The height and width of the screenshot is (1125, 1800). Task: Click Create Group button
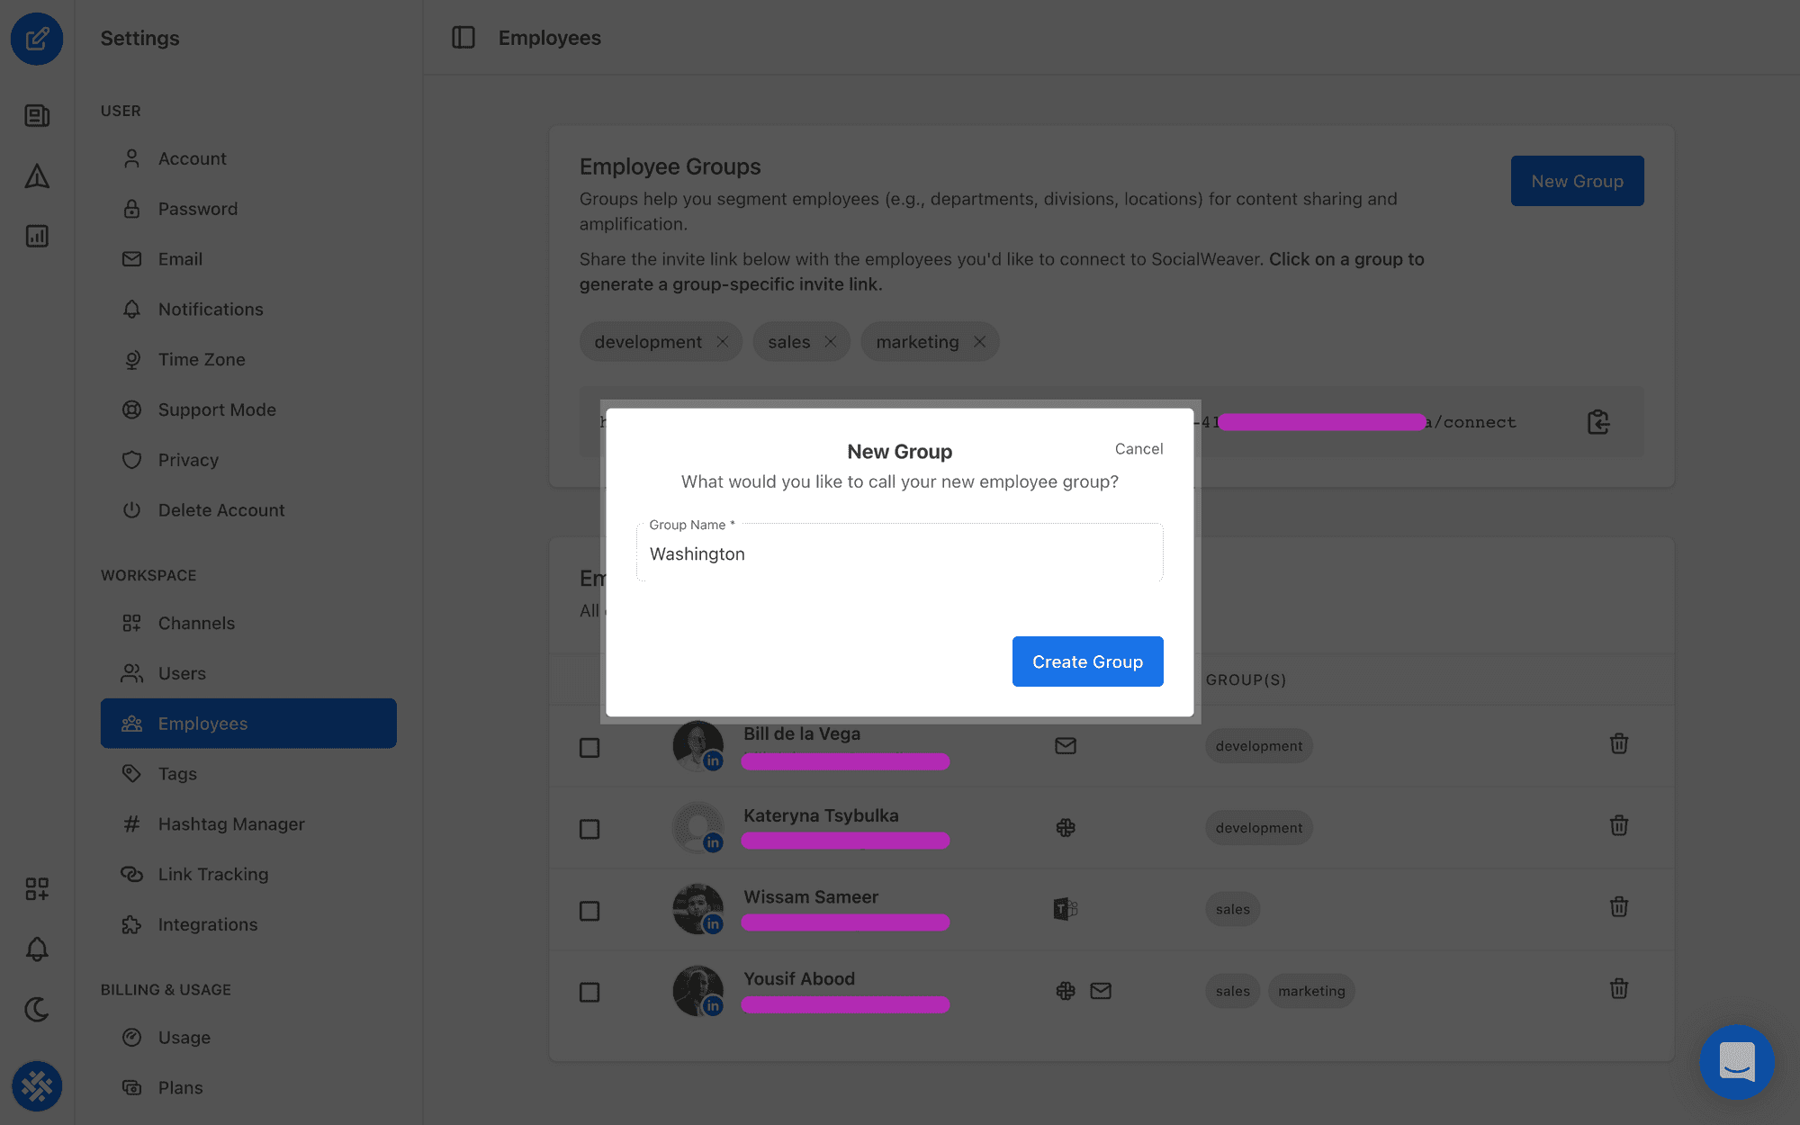[x=1087, y=661]
